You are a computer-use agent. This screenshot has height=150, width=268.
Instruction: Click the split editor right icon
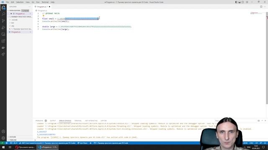(x=261, y=7)
